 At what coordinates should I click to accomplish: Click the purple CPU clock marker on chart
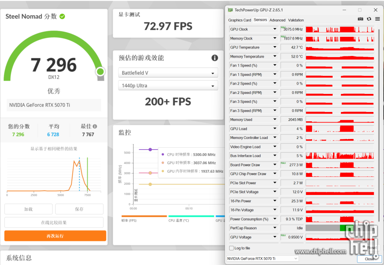(x=150, y=150)
